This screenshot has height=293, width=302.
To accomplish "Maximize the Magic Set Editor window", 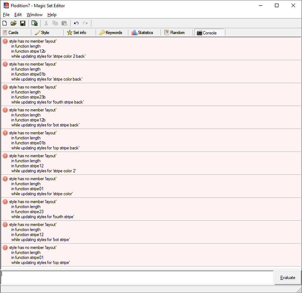I will (x=277, y=5).
